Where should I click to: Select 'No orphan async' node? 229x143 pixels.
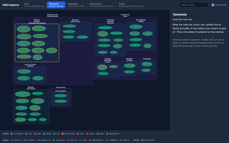point(135,45)
